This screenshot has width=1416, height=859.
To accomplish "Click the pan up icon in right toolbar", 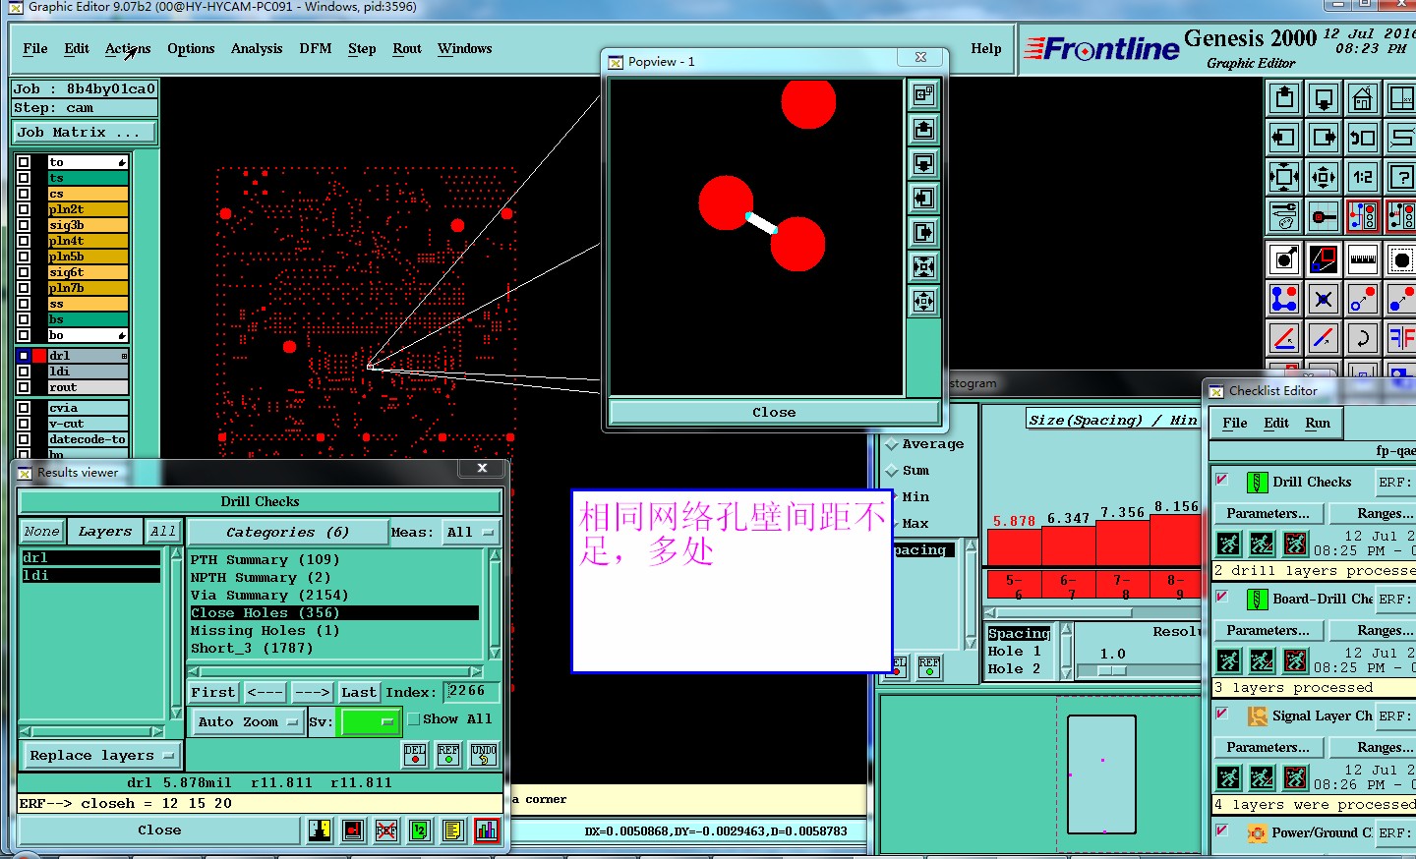I will coord(1284,98).
